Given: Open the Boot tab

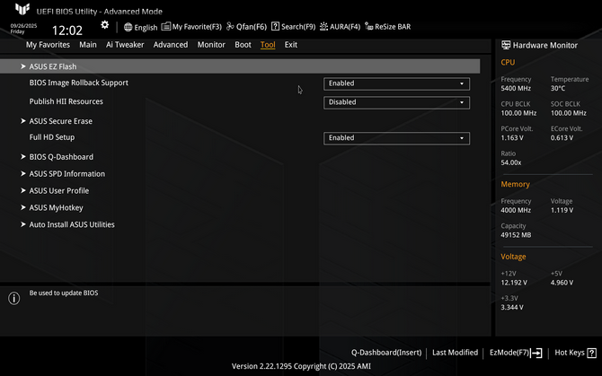Looking at the screenshot, I should point(243,45).
